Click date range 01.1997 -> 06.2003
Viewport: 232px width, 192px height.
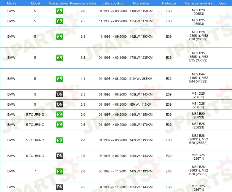(x=113, y=104)
